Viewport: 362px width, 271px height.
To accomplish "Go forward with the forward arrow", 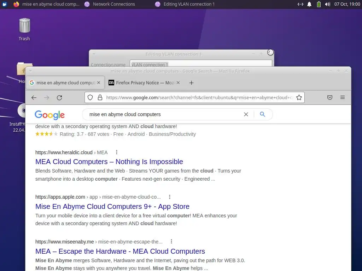I will point(47,97).
